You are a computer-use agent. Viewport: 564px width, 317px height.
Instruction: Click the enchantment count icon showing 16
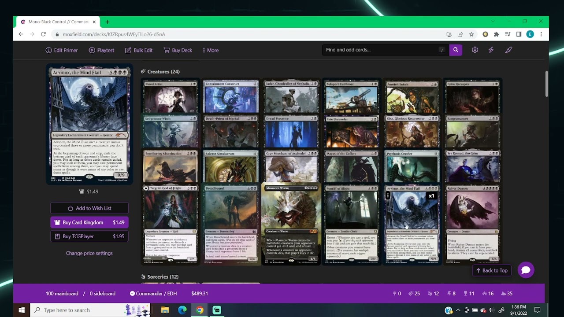pyautogui.click(x=484, y=293)
